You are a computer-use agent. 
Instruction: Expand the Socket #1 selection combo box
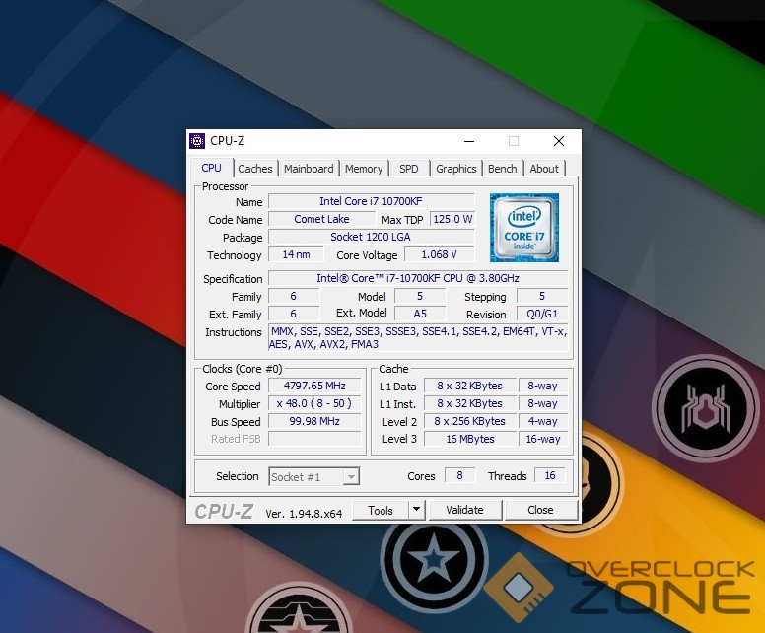pos(350,477)
